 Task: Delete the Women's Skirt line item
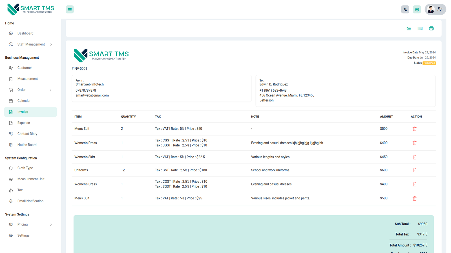(414, 157)
